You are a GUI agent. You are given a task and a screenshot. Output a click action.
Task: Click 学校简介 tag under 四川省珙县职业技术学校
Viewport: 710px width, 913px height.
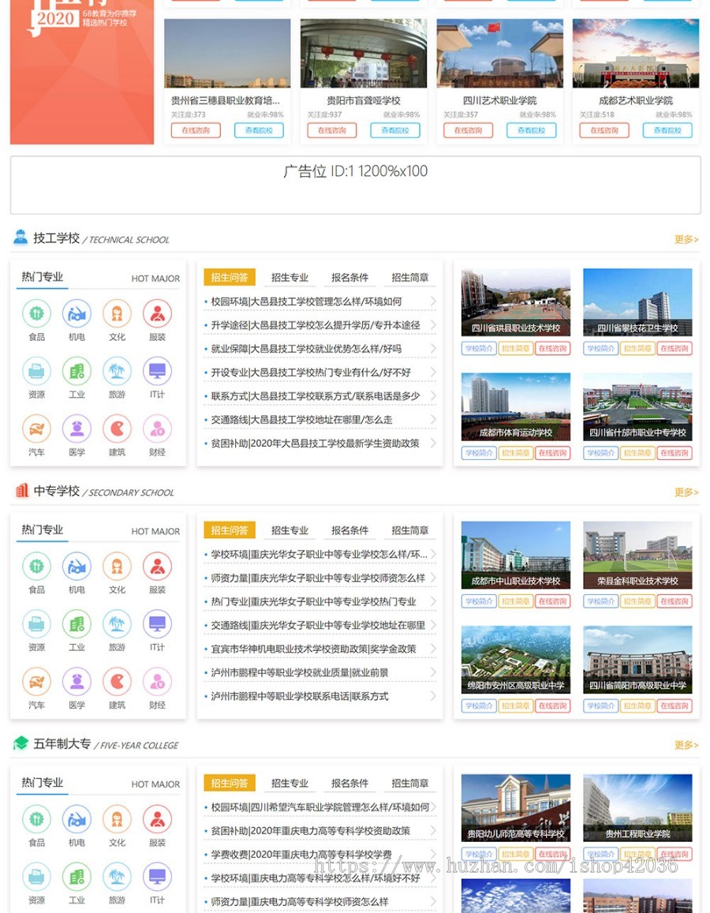pos(478,348)
